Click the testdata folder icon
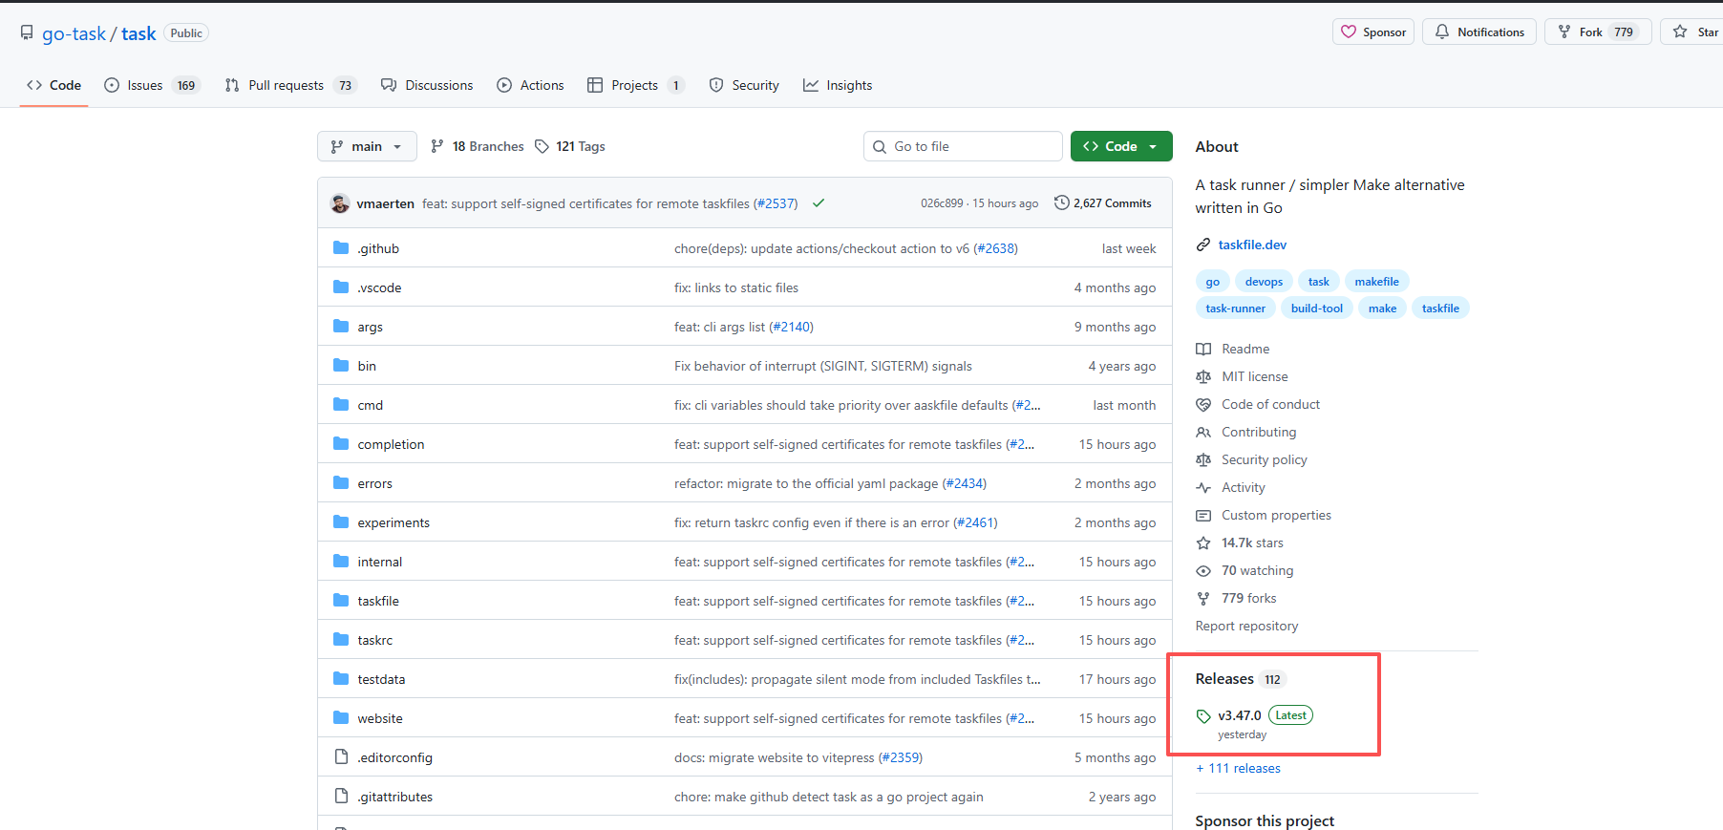The width and height of the screenshot is (1723, 830). [341, 679]
